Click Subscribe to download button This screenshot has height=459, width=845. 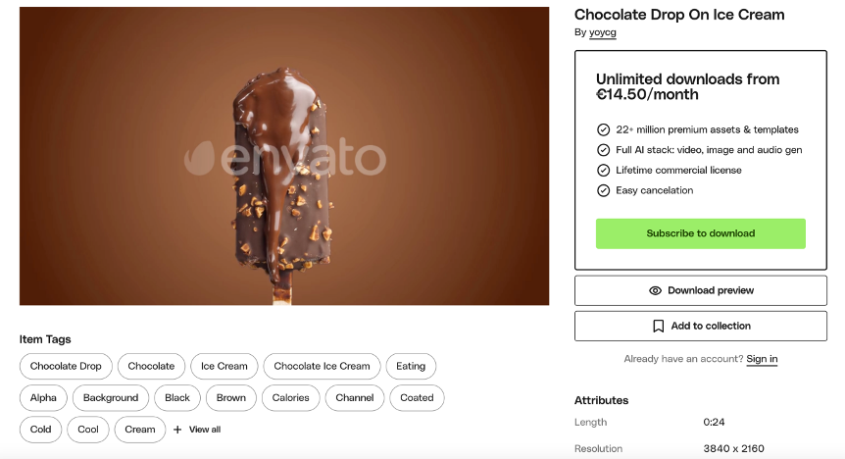click(701, 233)
